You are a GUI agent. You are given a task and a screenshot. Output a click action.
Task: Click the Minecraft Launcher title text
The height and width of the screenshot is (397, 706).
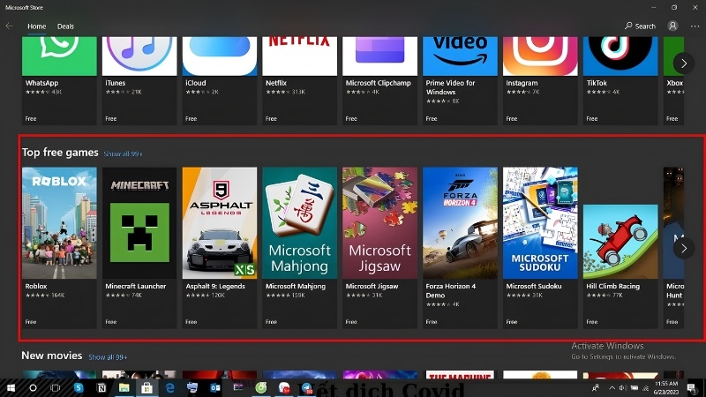tap(136, 286)
